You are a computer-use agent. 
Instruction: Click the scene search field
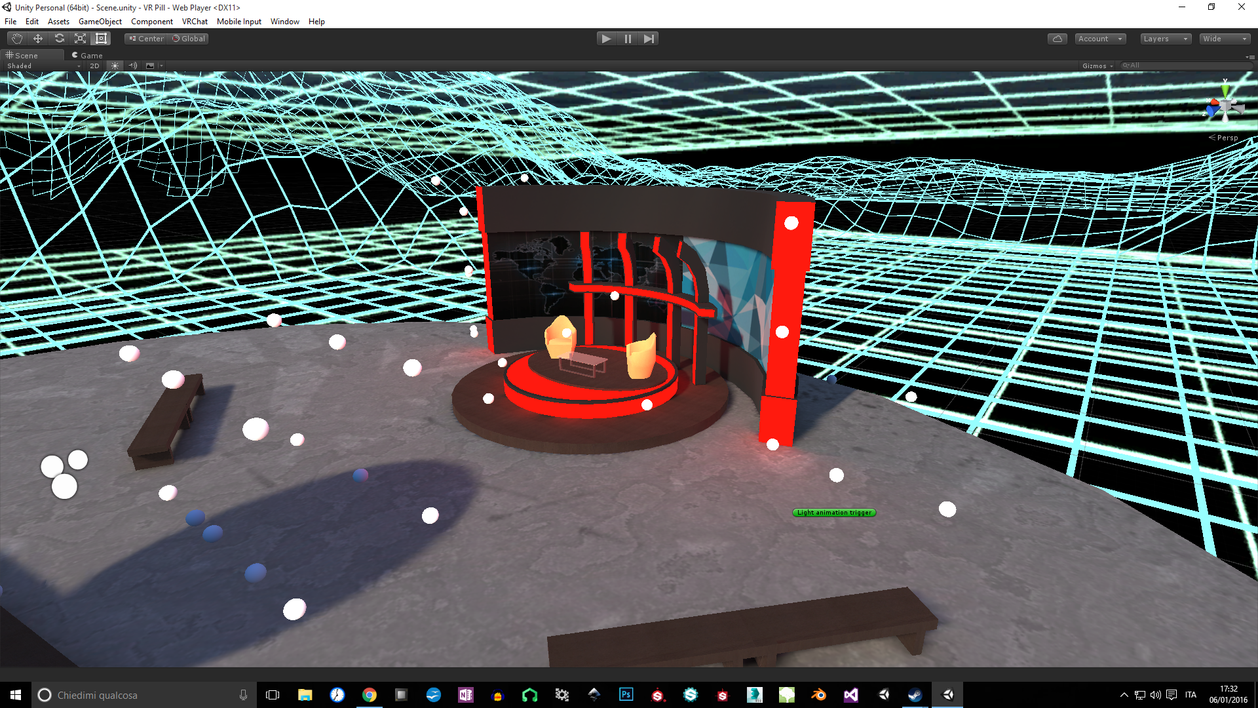click(x=1186, y=66)
